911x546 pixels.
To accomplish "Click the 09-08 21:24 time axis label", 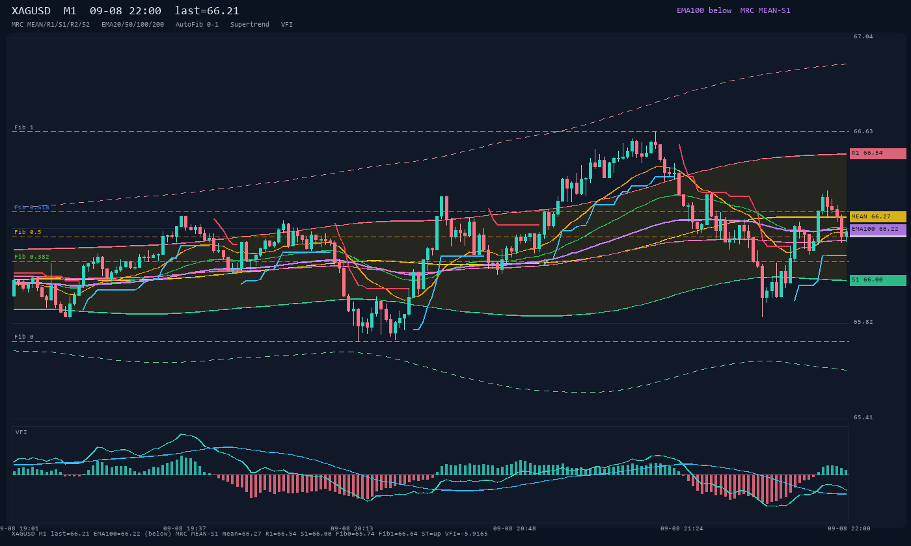I will (x=682, y=528).
